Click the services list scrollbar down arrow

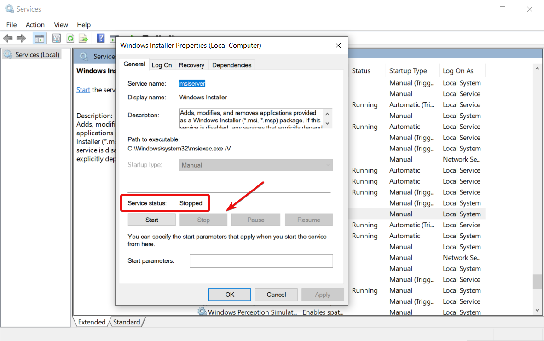538,310
